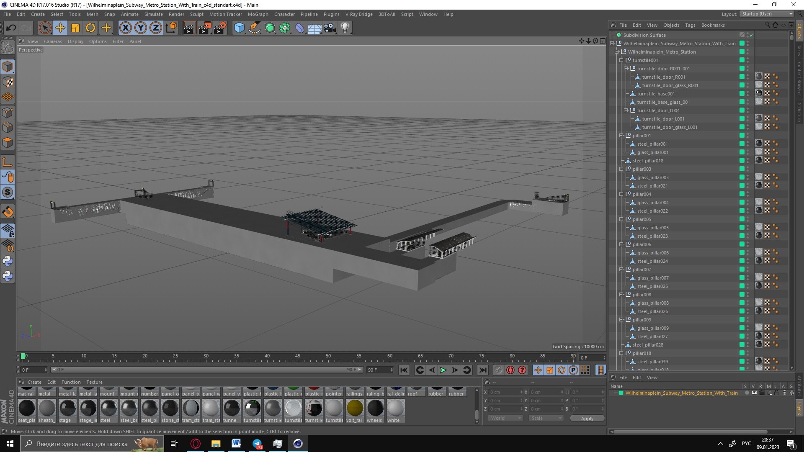Click the Floor environment icon

pos(315,28)
